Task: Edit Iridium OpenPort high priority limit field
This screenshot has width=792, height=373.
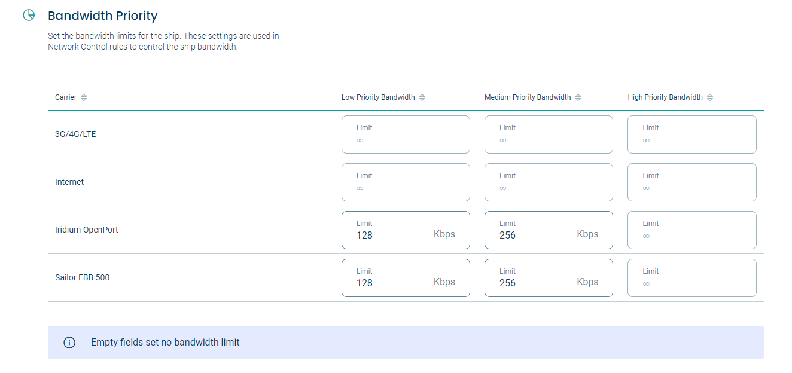Action: point(692,230)
